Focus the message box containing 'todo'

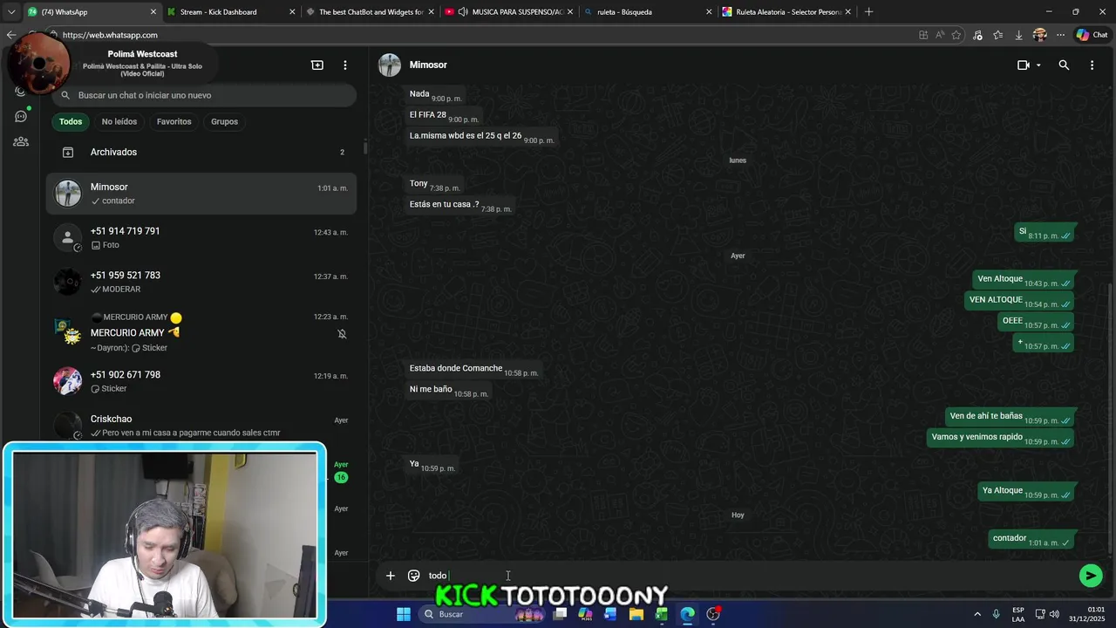[750, 576]
